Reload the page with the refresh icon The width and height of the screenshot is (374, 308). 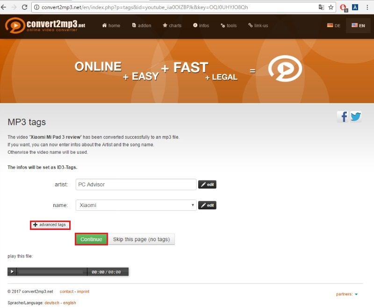point(24,7)
